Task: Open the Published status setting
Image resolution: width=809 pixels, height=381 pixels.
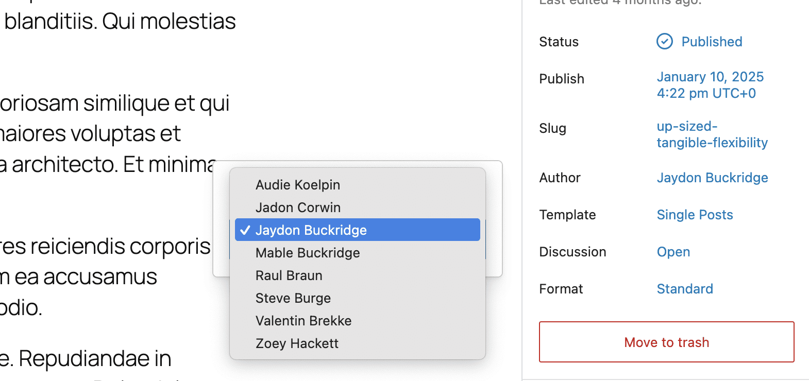Action: [x=712, y=42]
